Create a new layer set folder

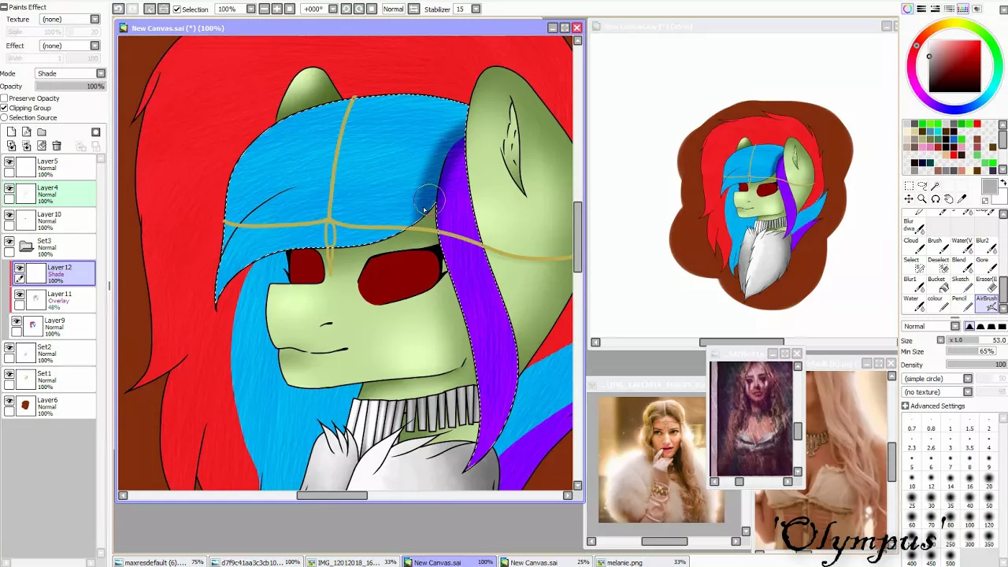click(x=42, y=132)
